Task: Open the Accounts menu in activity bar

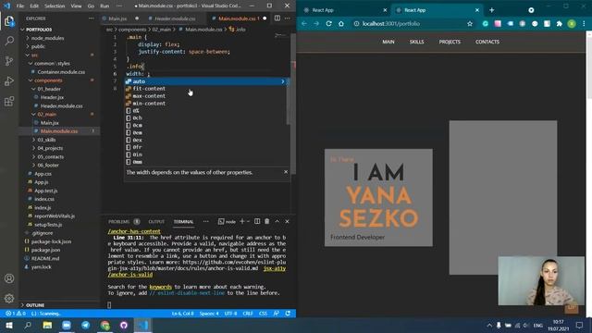Action: 9,278
